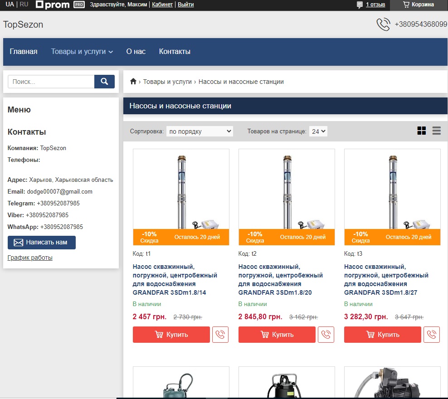Click the Написать нам button
This screenshot has width=448, height=399.
[42, 243]
